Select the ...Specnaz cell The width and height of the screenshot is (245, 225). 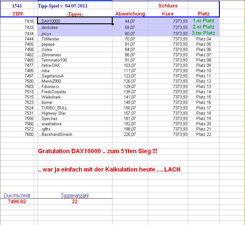(x=75, y=118)
